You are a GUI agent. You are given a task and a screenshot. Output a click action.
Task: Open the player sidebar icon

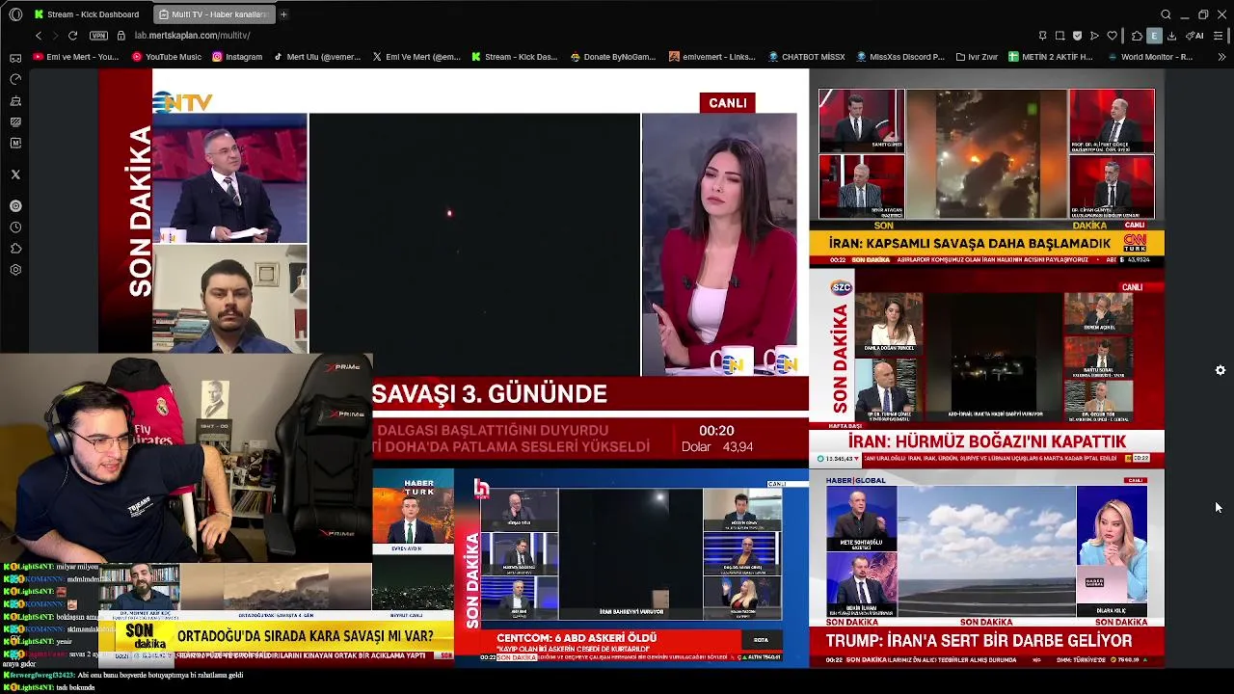tap(15, 205)
